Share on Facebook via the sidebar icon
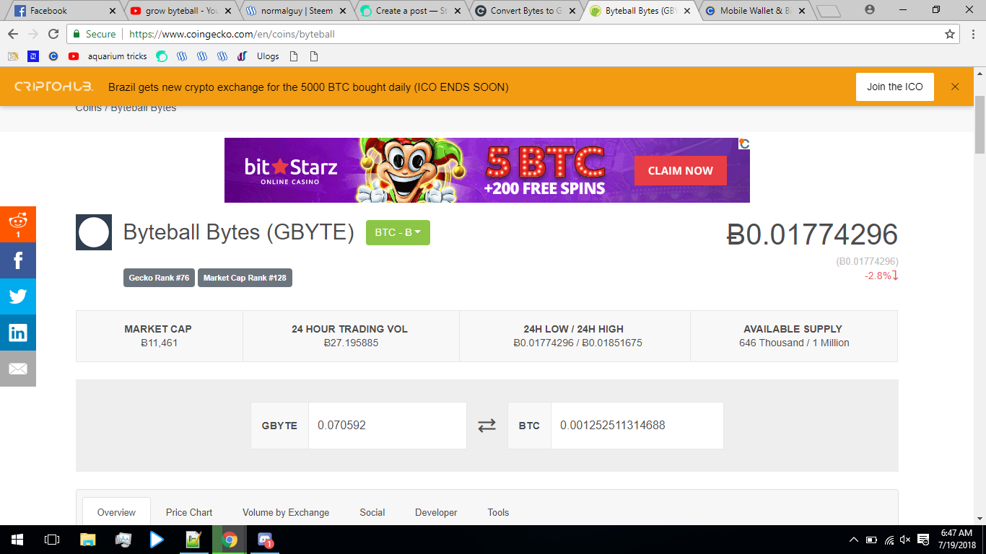Viewport: 986px width, 554px height. click(x=18, y=260)
